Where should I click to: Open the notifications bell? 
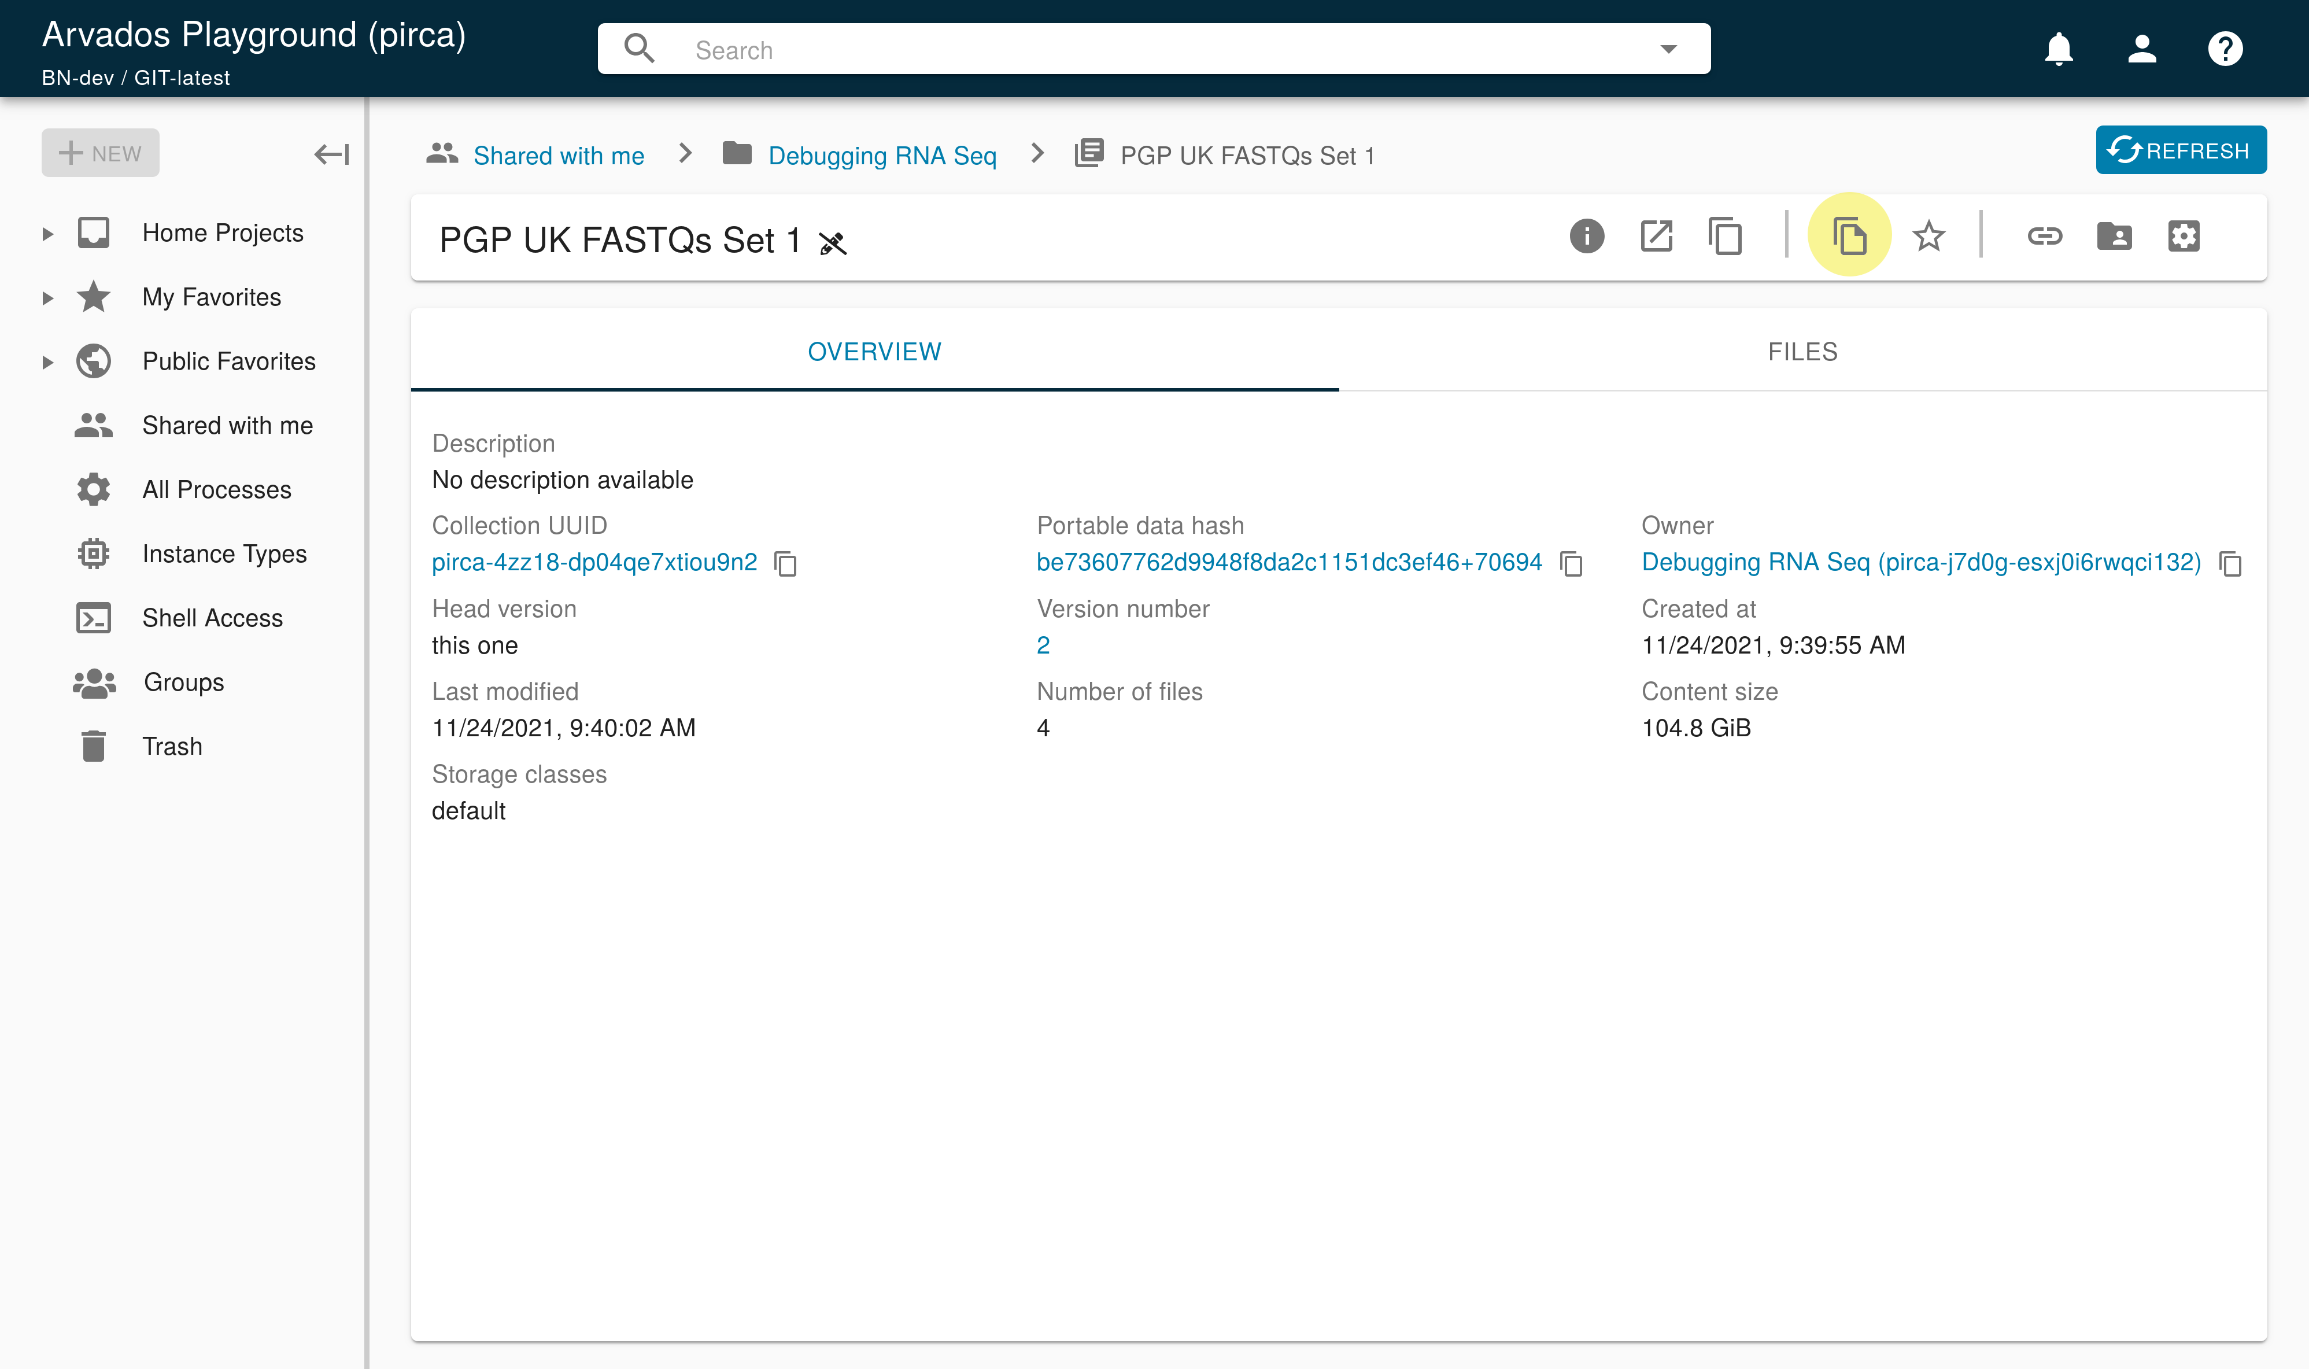(2058, 49)
